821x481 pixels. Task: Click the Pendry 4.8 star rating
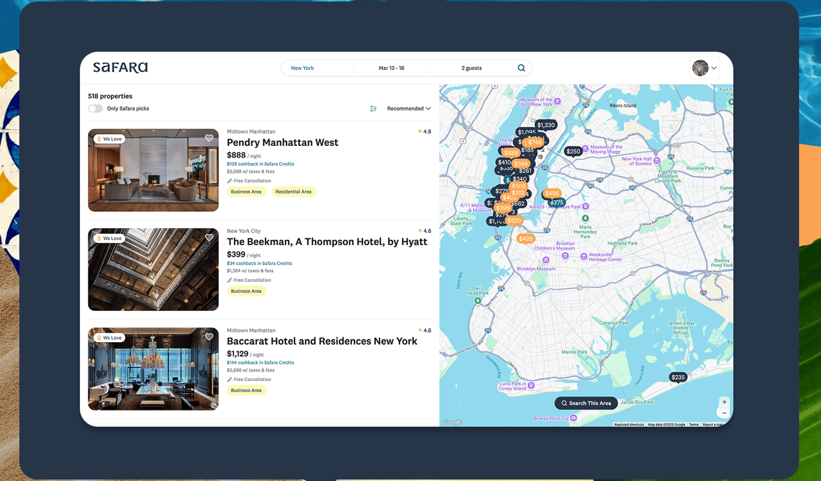click(x=424, y=131)
